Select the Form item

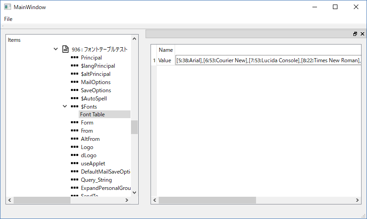pyautogui.click(x=87, y=123)
